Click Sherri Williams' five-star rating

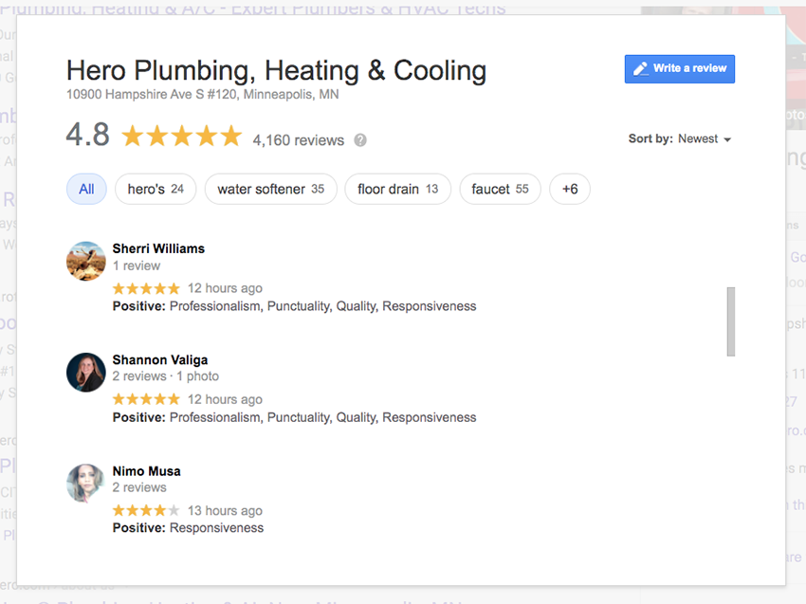146,288
